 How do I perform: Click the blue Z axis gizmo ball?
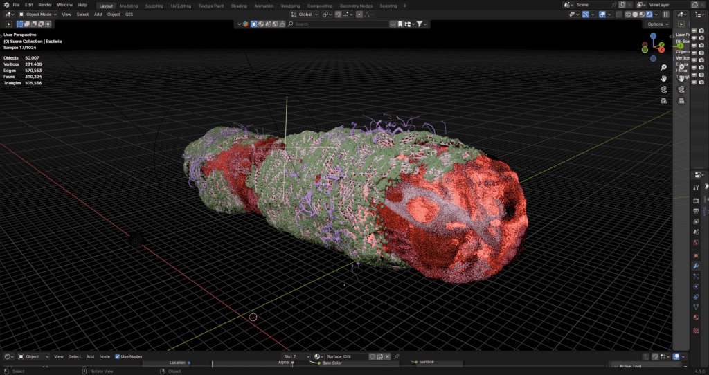click(x=653, y=36)
